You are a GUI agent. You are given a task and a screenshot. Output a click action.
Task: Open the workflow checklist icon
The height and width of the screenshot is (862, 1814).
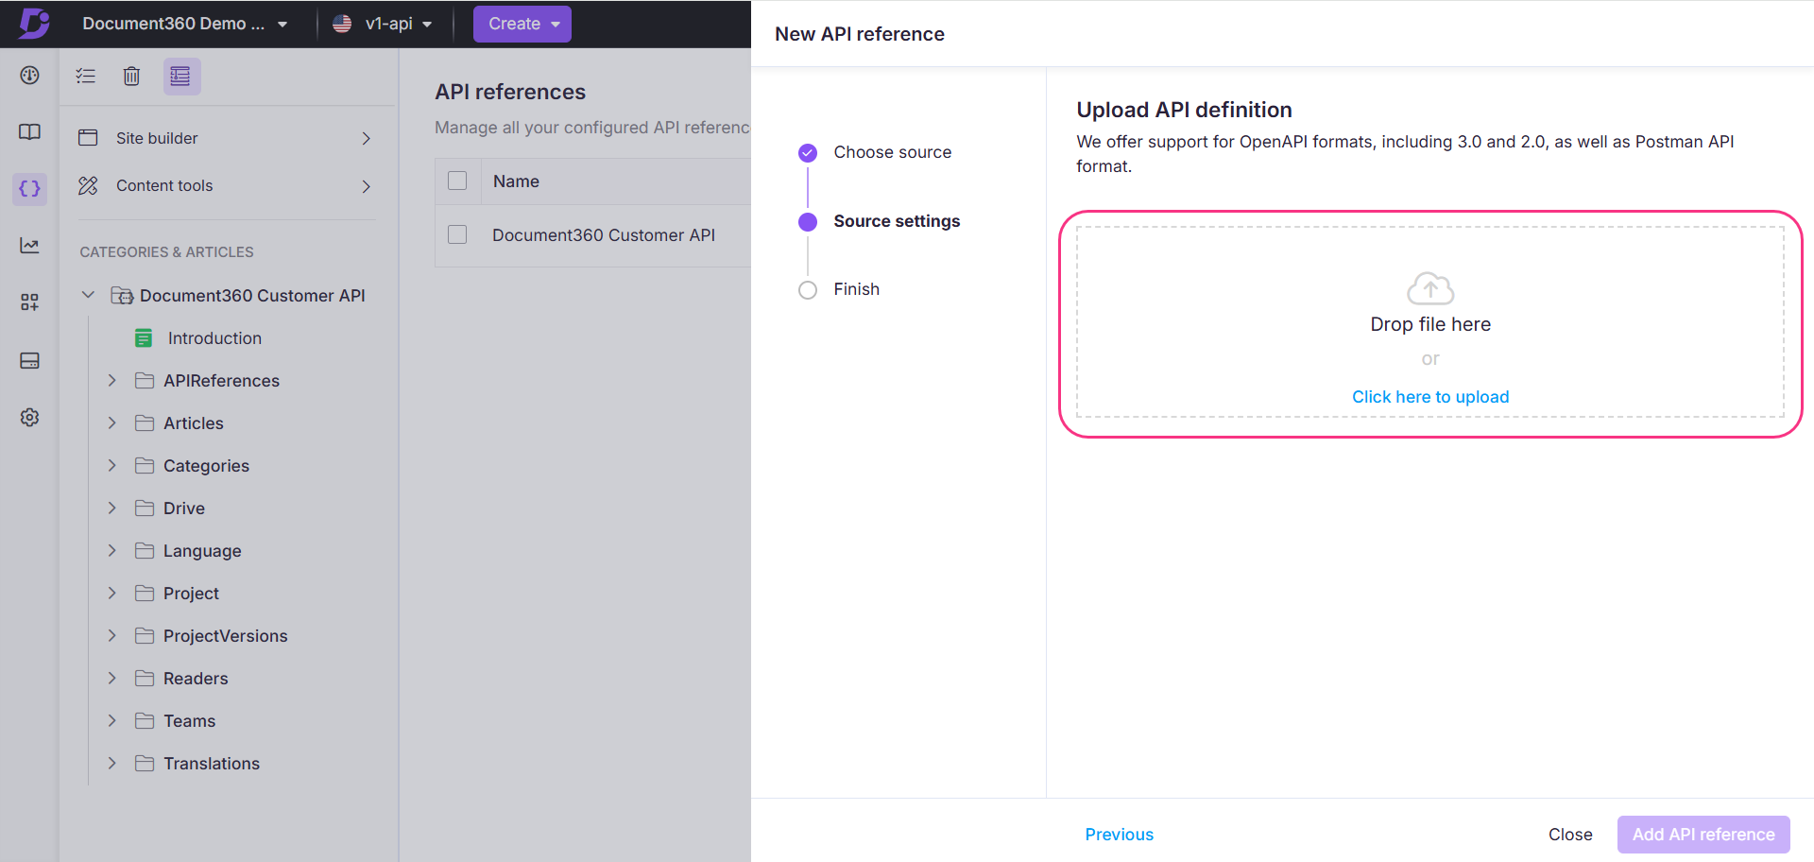pos(86,76)
